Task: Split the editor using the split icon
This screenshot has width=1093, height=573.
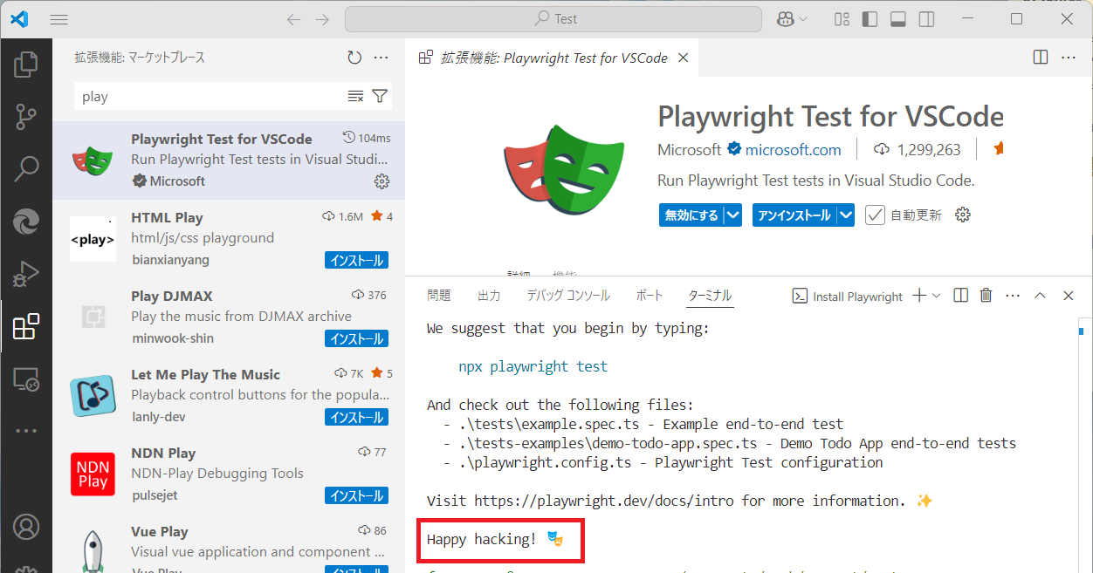Action: point(1040,57)
